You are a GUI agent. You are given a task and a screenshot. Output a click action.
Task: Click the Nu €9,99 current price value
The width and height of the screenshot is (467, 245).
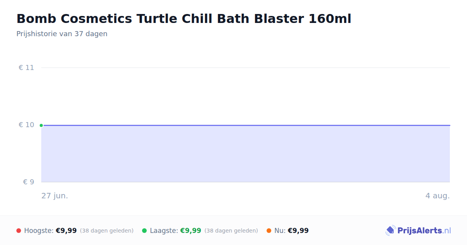click(x=298, y=231)
